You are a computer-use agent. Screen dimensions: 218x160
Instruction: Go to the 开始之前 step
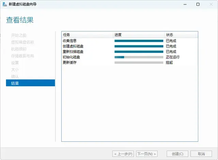click(x=19, y=35)
